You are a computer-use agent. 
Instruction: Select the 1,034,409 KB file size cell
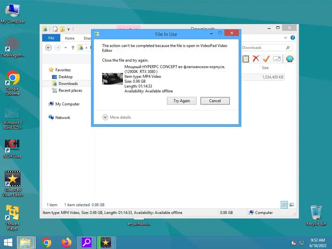click(x=273, y=77)
